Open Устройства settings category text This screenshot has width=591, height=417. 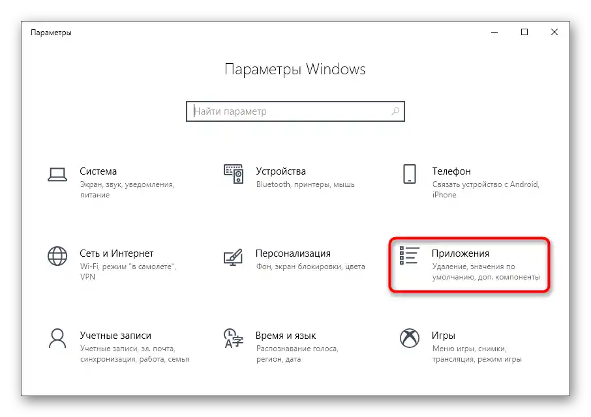(280, 171)
